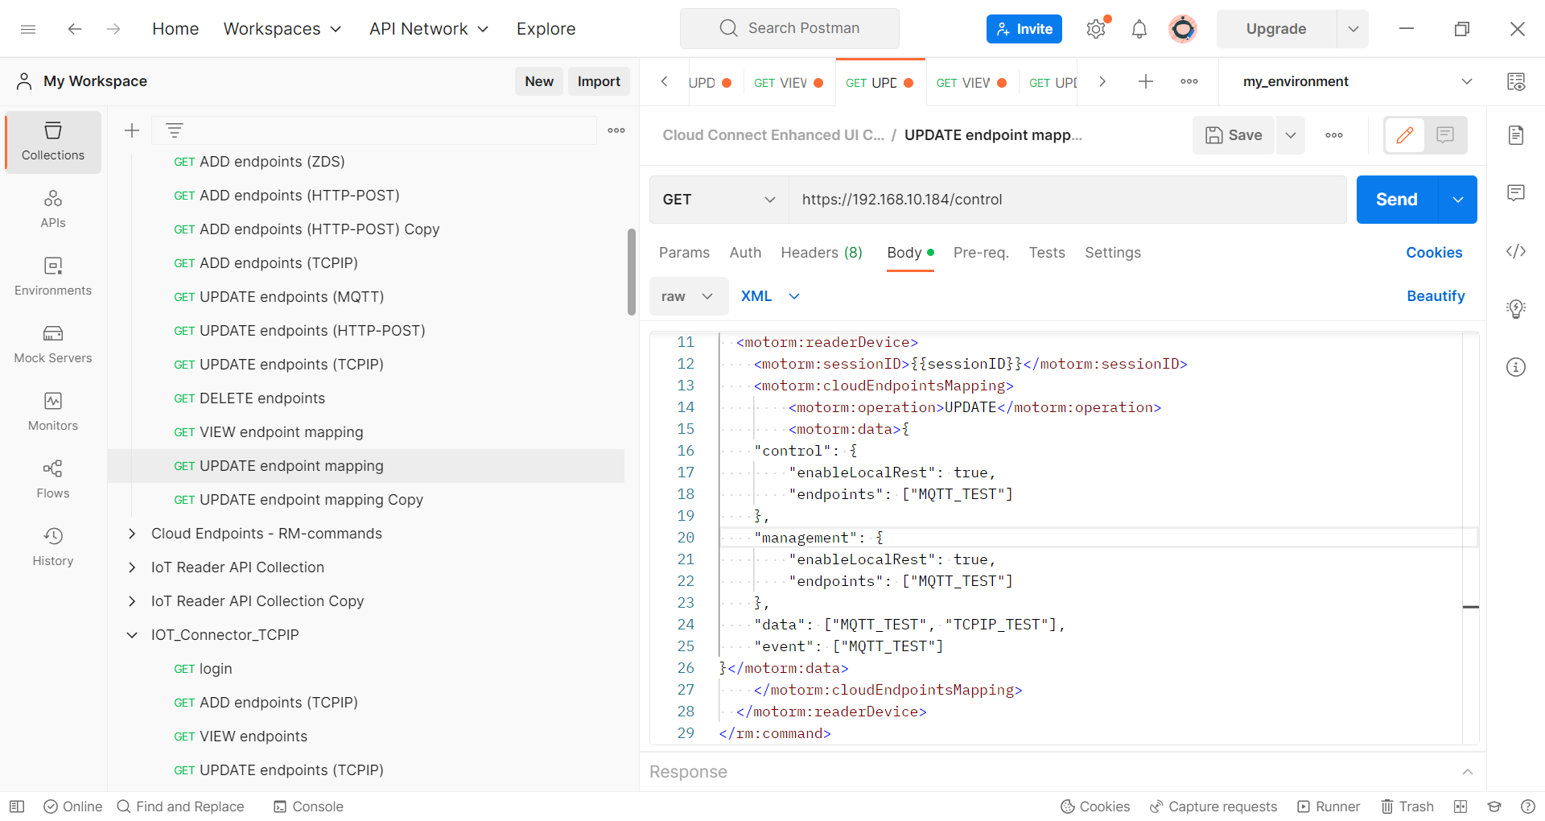Open the Save options dropdown arrow

(x=1291, y=135)
